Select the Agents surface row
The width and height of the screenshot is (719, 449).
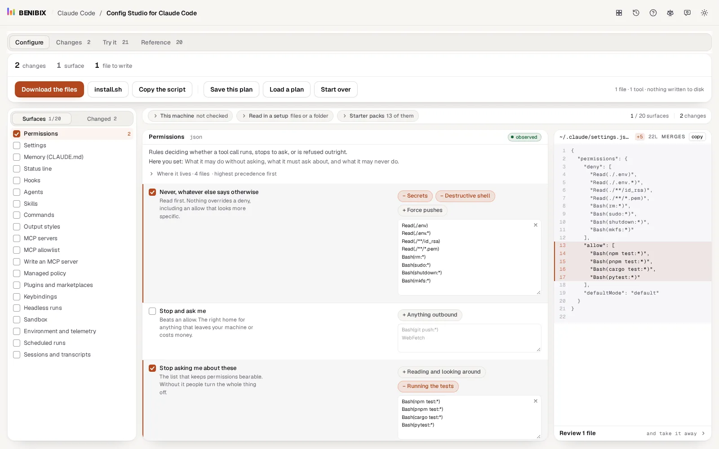click(72, 192)
